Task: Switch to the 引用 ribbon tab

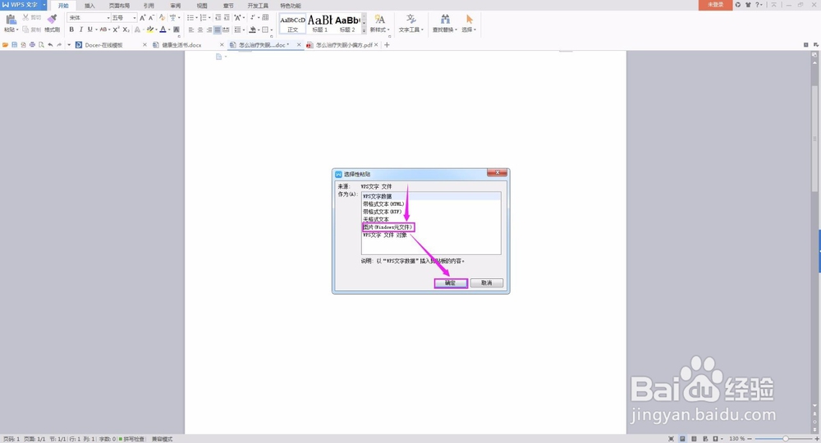Action: click(x=149, y=6)
